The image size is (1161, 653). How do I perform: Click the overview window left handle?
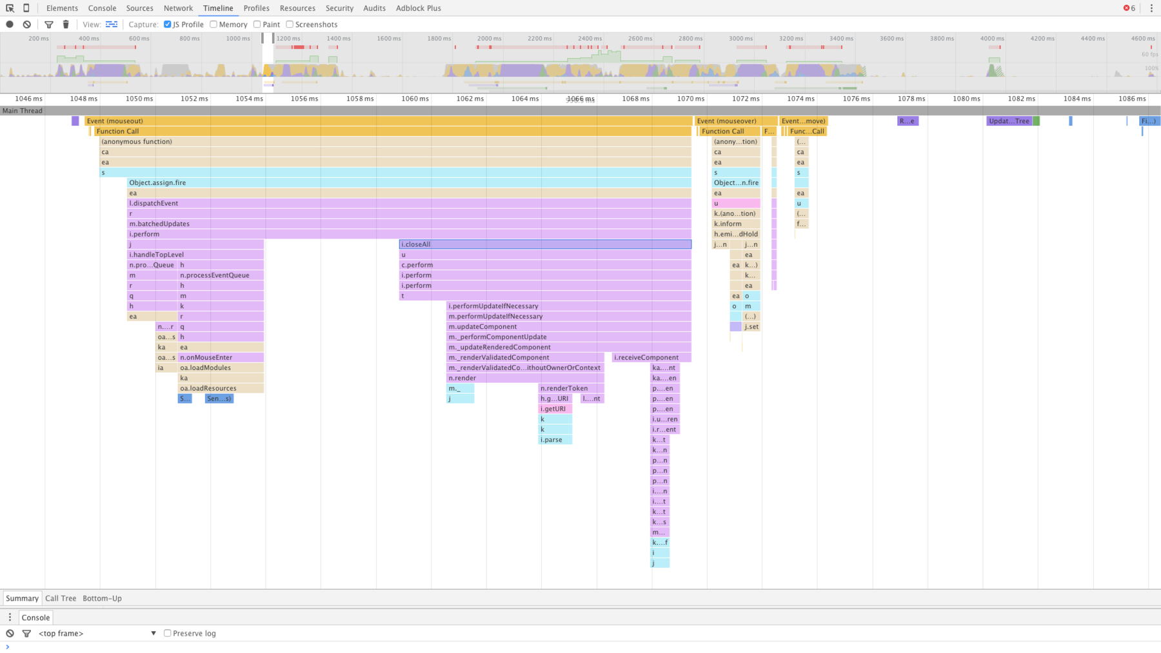point(263,39)
